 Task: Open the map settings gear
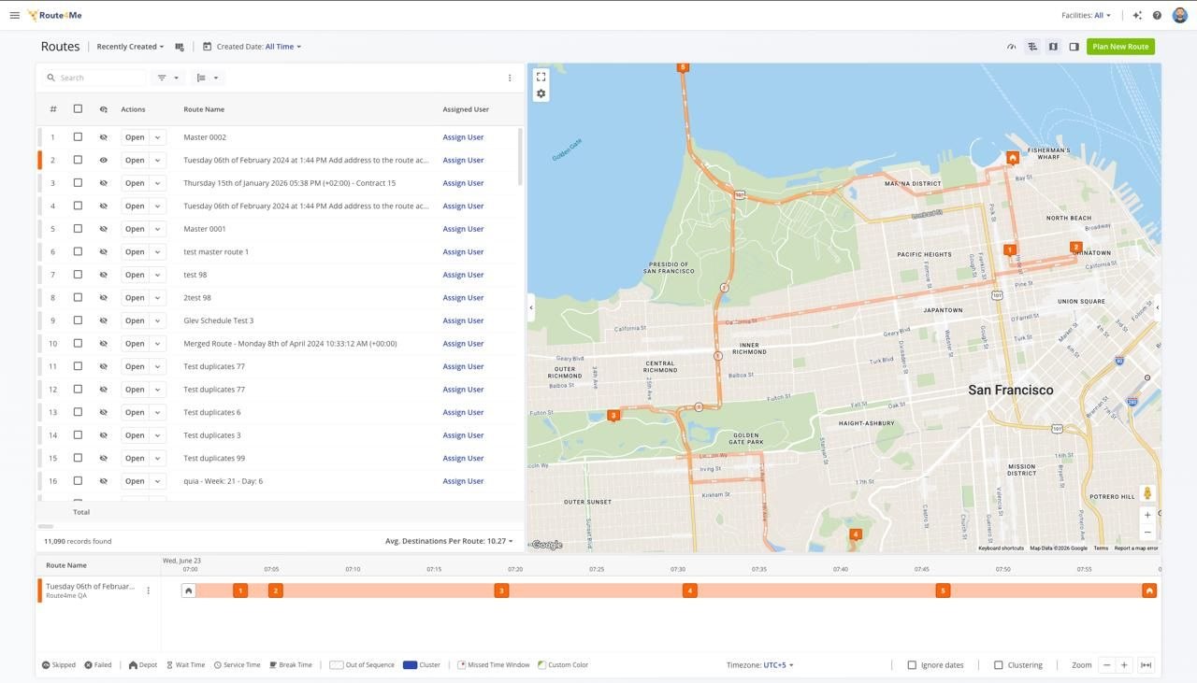(541, 93)
